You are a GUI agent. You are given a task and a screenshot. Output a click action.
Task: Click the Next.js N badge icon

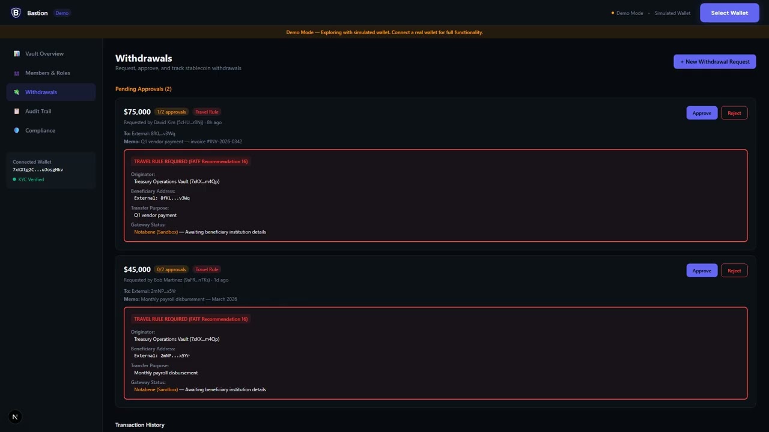(x=15, y=416)
